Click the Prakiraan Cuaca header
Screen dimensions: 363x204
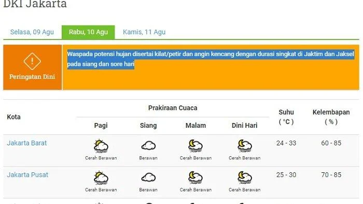pos(173,108)
